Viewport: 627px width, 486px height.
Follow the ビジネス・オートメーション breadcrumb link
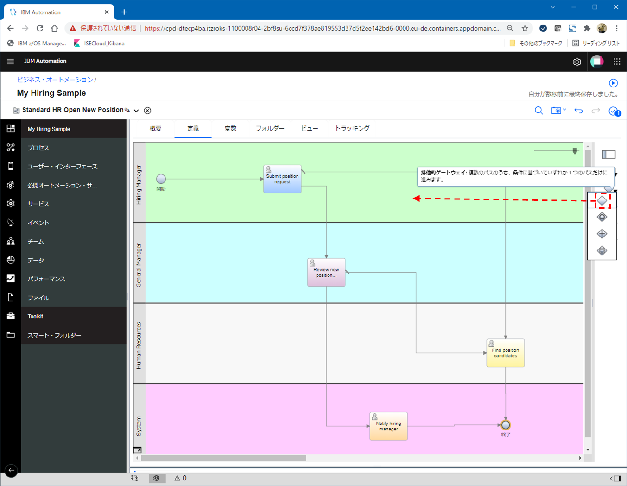coord(55,80)
